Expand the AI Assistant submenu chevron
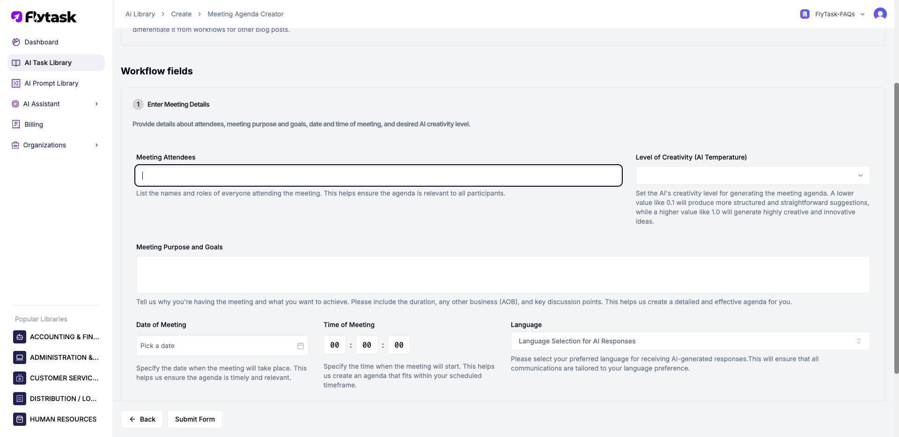899x437 pixels. point(97,104)
